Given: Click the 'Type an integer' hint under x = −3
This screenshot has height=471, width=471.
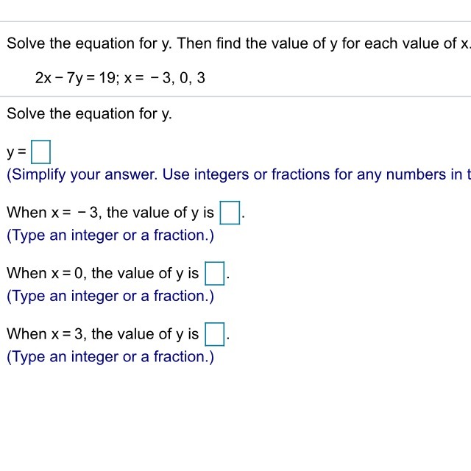Looking at the screenshot, I should click(x=110, y=235).
